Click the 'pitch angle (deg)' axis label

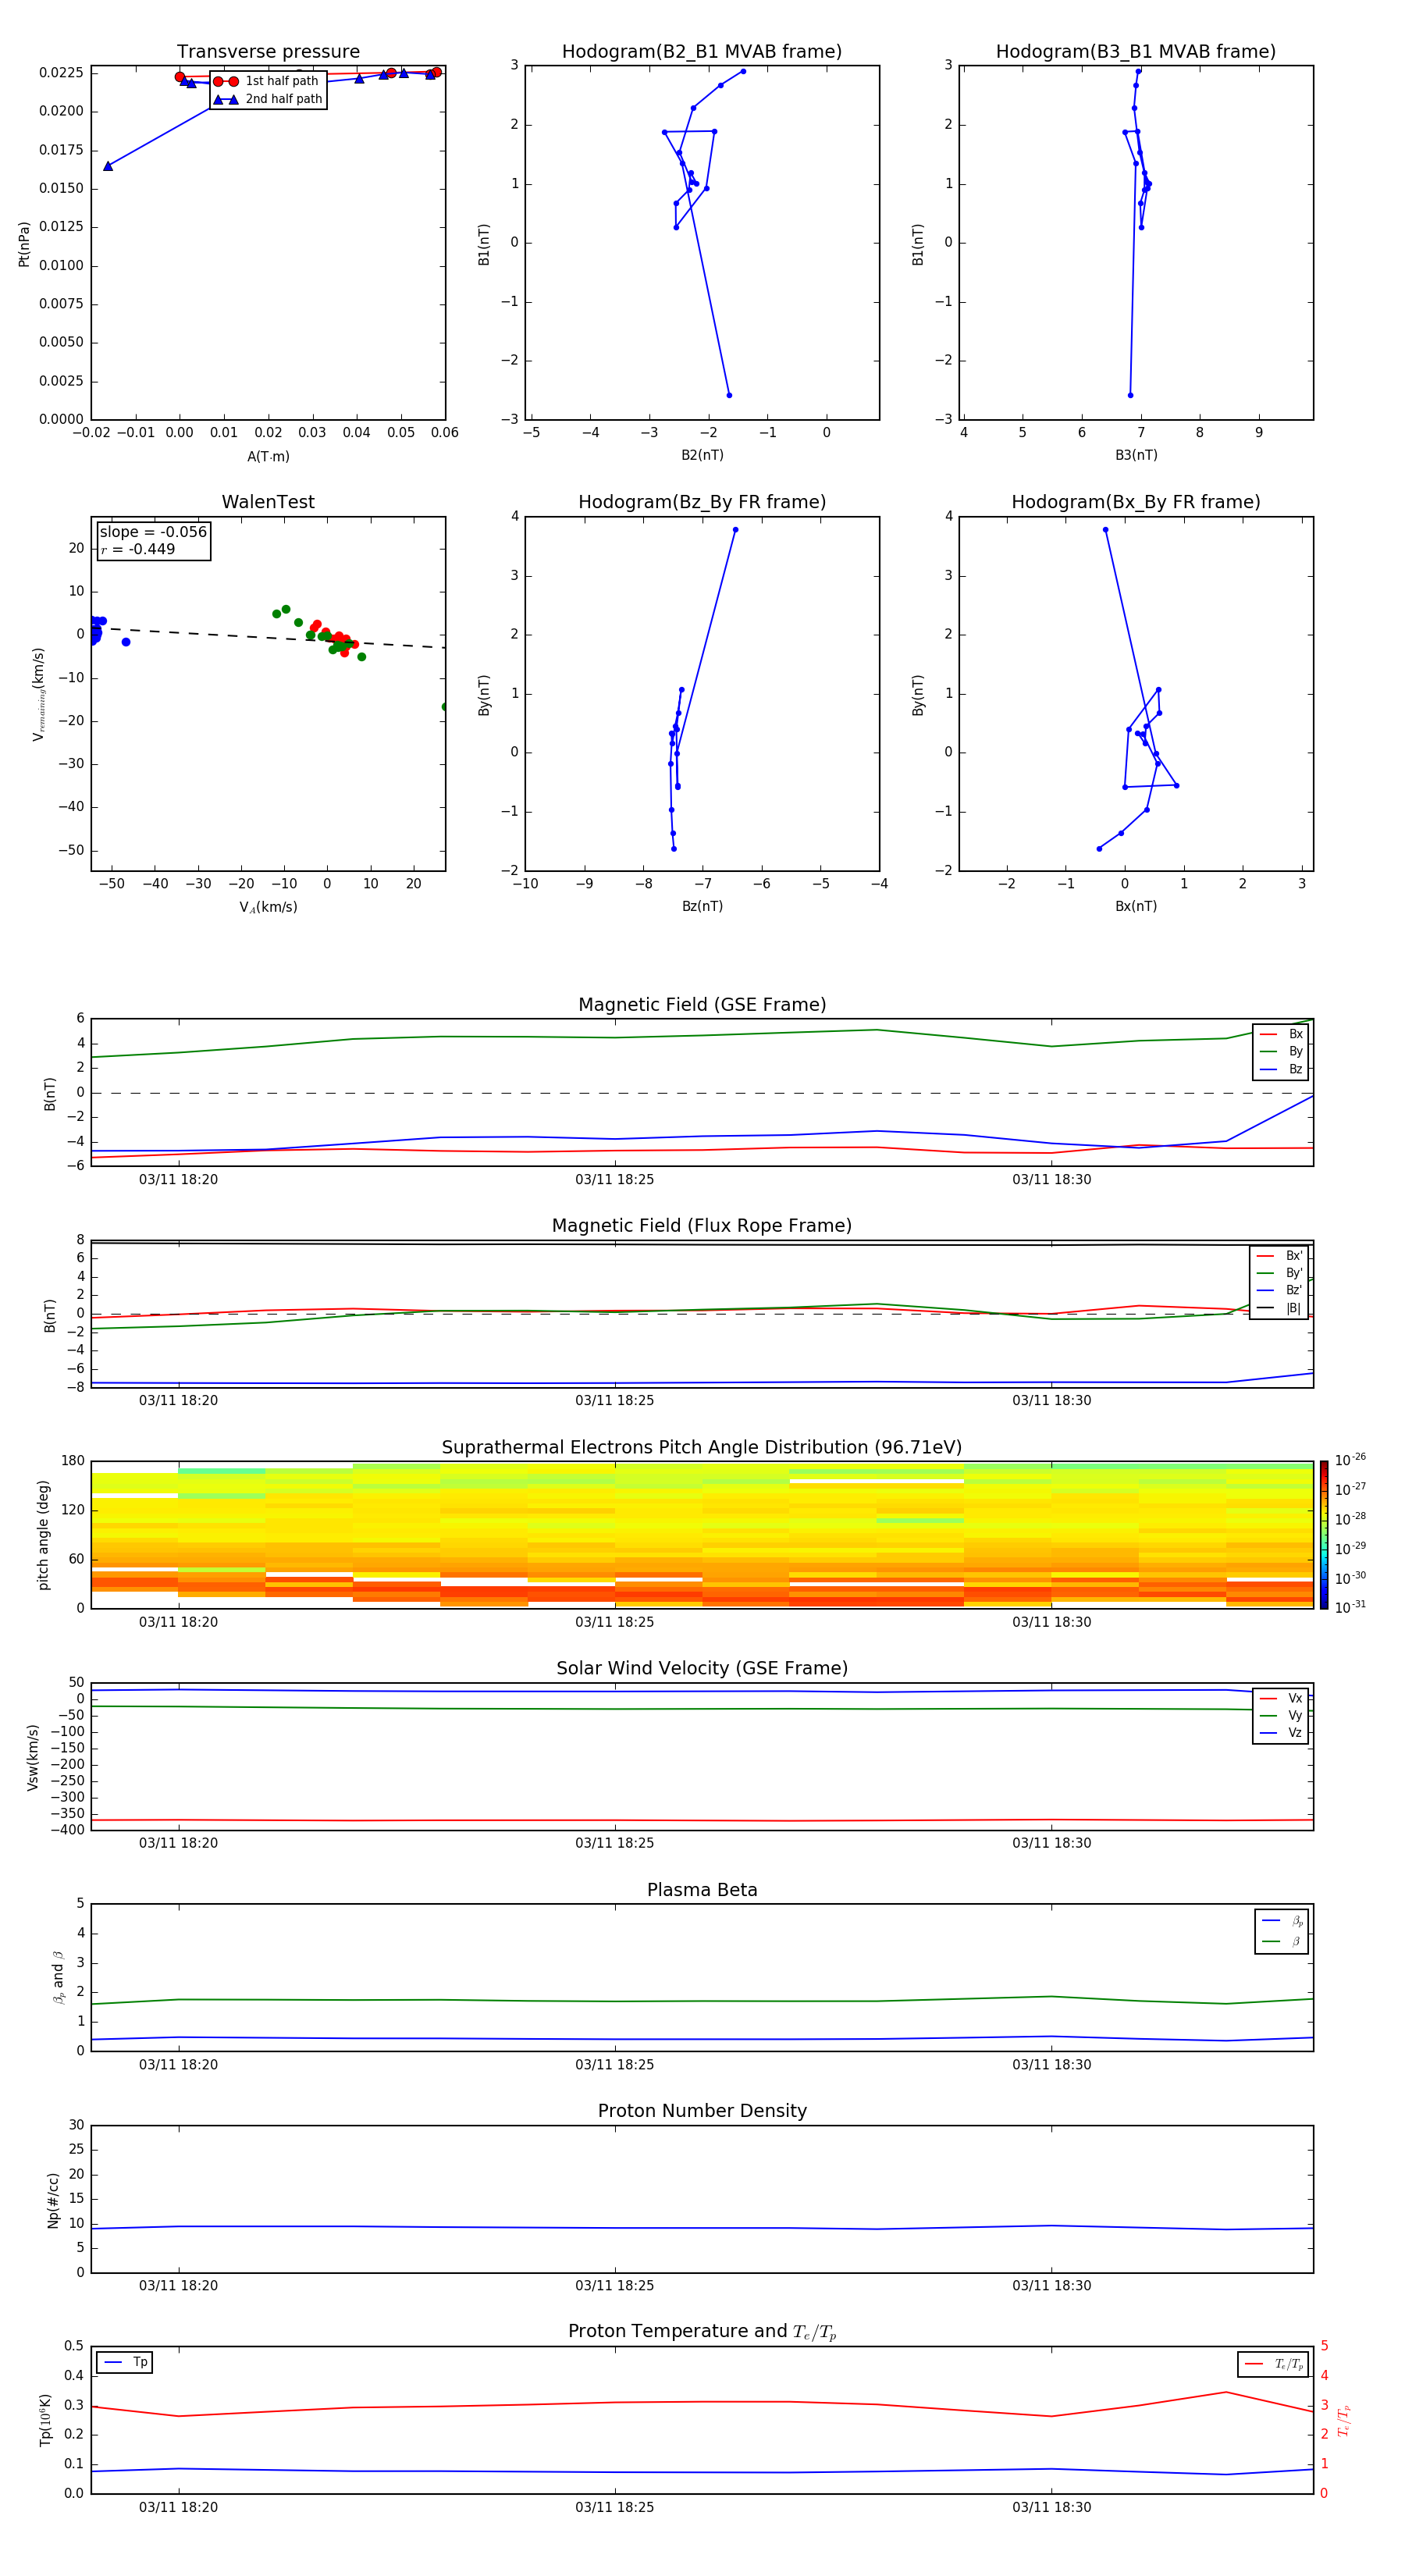click(x=43, y=1535)
